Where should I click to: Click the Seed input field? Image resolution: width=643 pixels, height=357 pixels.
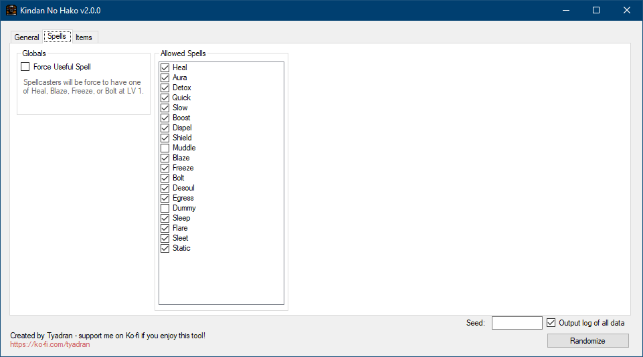517,323
